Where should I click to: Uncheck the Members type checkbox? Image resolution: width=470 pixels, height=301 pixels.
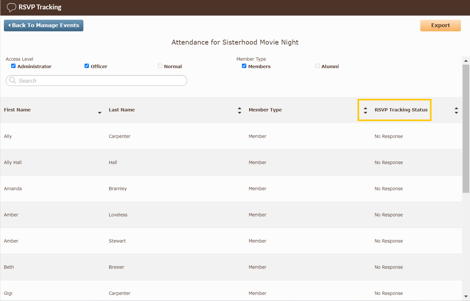pyautogui.click(x=244, y=66)
